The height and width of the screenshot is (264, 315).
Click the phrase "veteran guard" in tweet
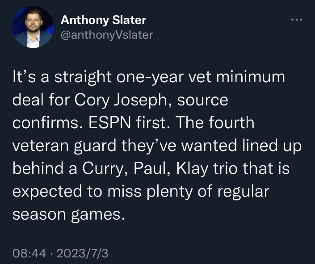coord(64,146)
